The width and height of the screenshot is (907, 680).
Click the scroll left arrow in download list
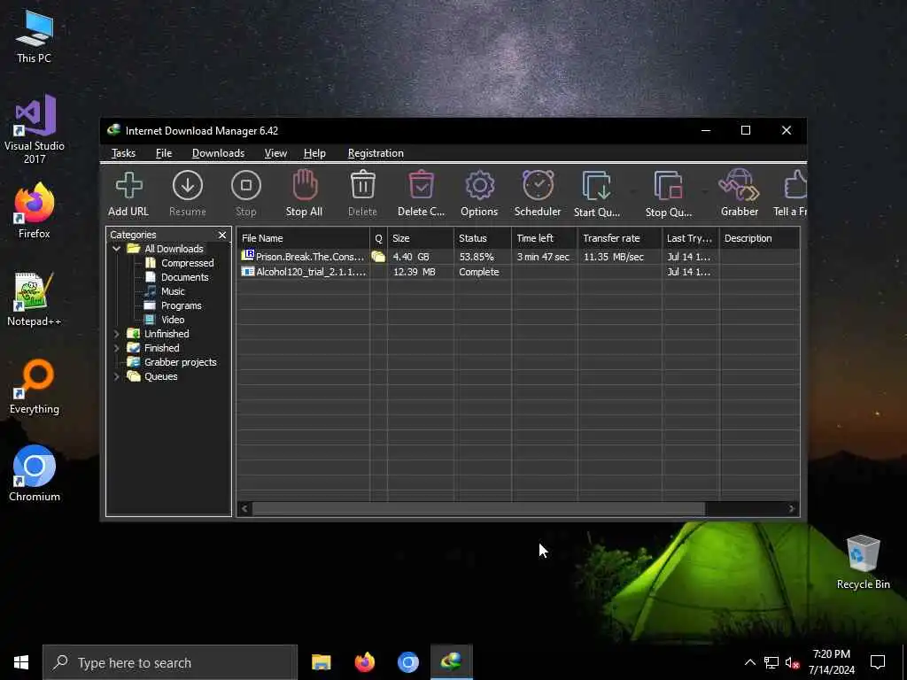coord(244,509)
